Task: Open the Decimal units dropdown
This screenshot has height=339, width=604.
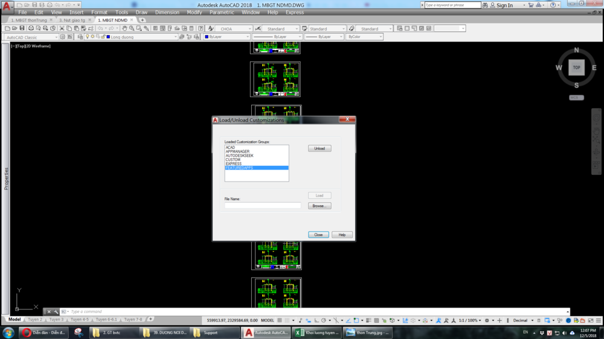Action: click(x=523, y=320)
